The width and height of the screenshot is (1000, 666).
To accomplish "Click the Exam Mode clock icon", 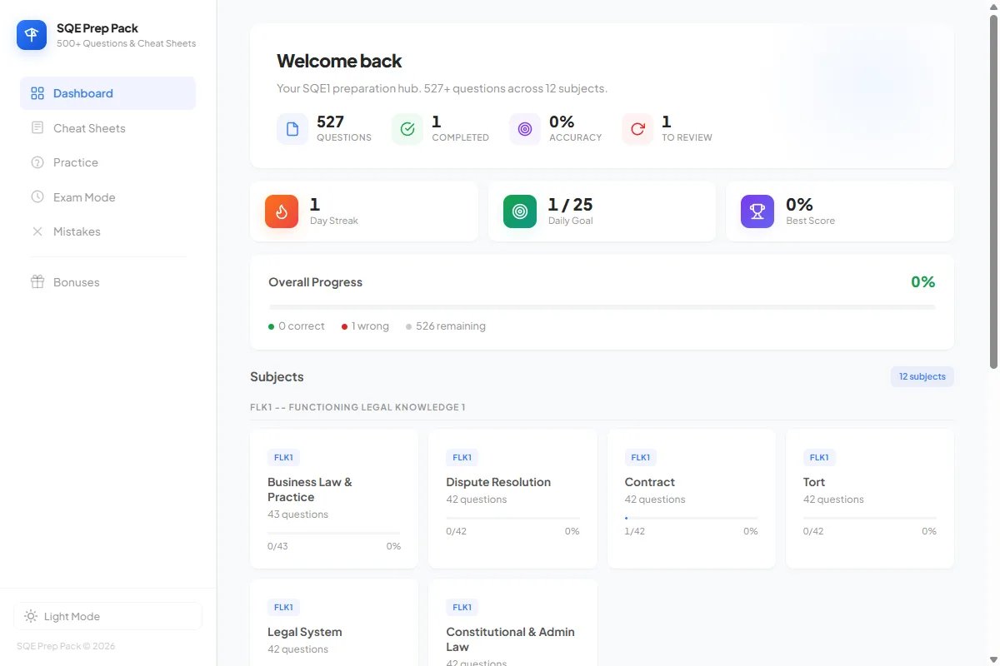I will [37, 197].
